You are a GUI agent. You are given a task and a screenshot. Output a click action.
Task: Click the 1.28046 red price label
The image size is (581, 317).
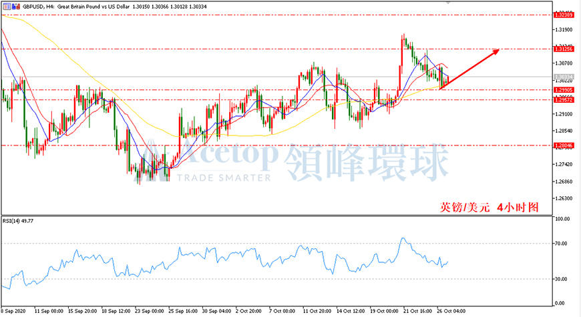pos(564,145)
